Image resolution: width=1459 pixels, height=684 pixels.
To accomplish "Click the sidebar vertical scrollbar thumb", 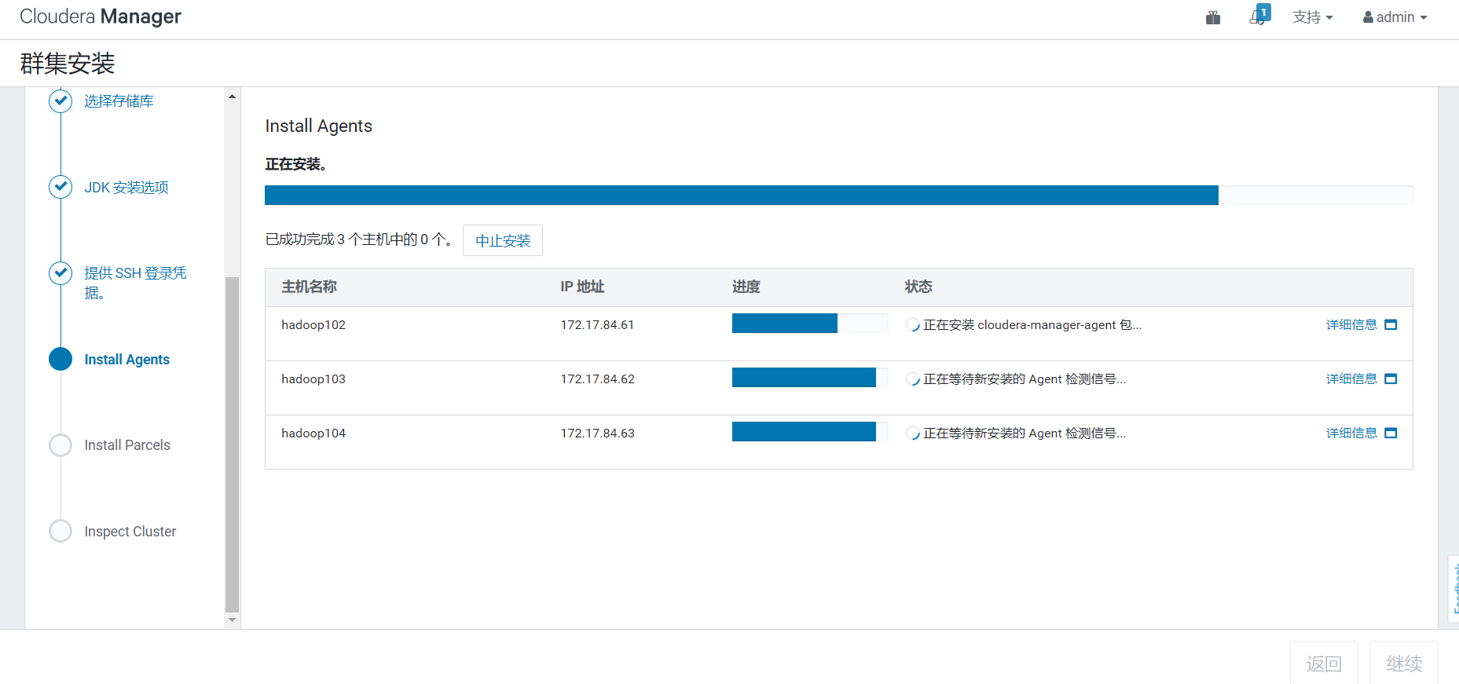I will coord(232,444).
